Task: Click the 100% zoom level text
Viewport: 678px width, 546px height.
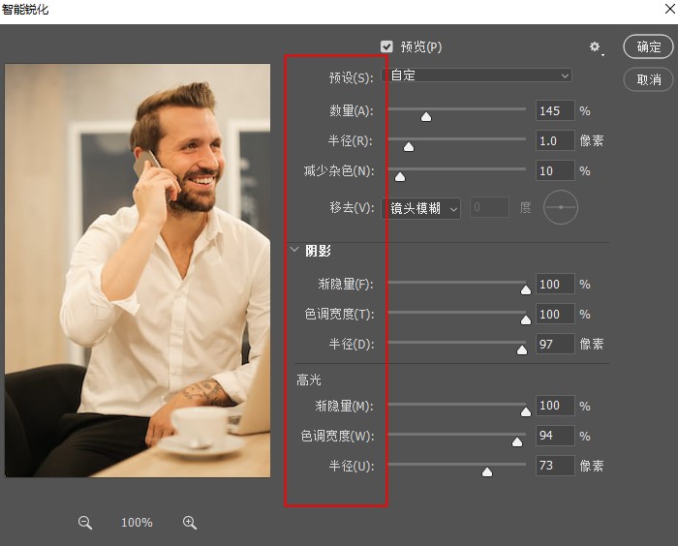Action: point(137,523)
